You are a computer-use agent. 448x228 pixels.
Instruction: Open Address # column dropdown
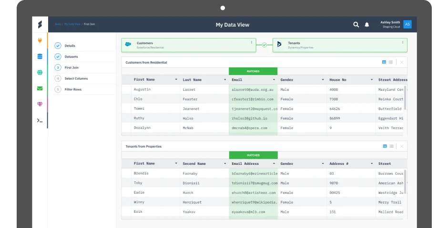tap(372, 164)
